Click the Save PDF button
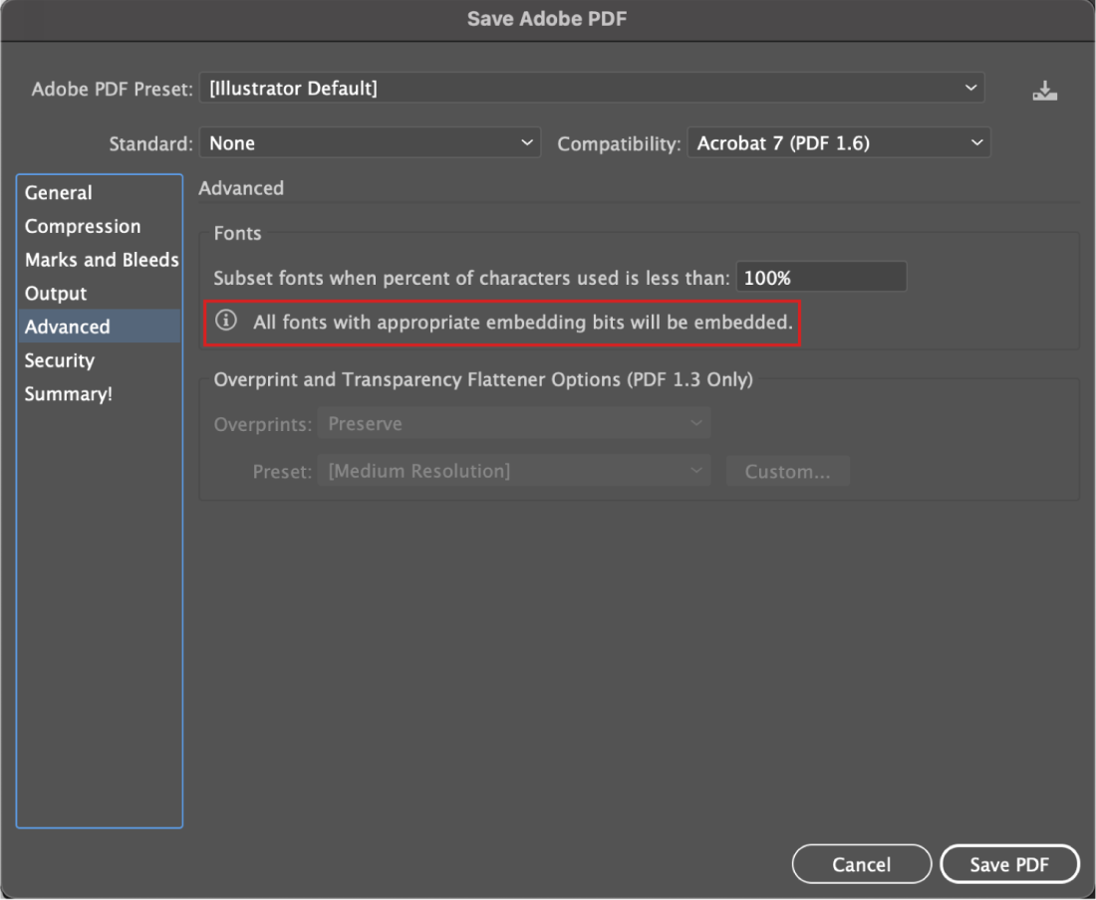This screenshot has width=1096, height=900. pos(1009,864)
